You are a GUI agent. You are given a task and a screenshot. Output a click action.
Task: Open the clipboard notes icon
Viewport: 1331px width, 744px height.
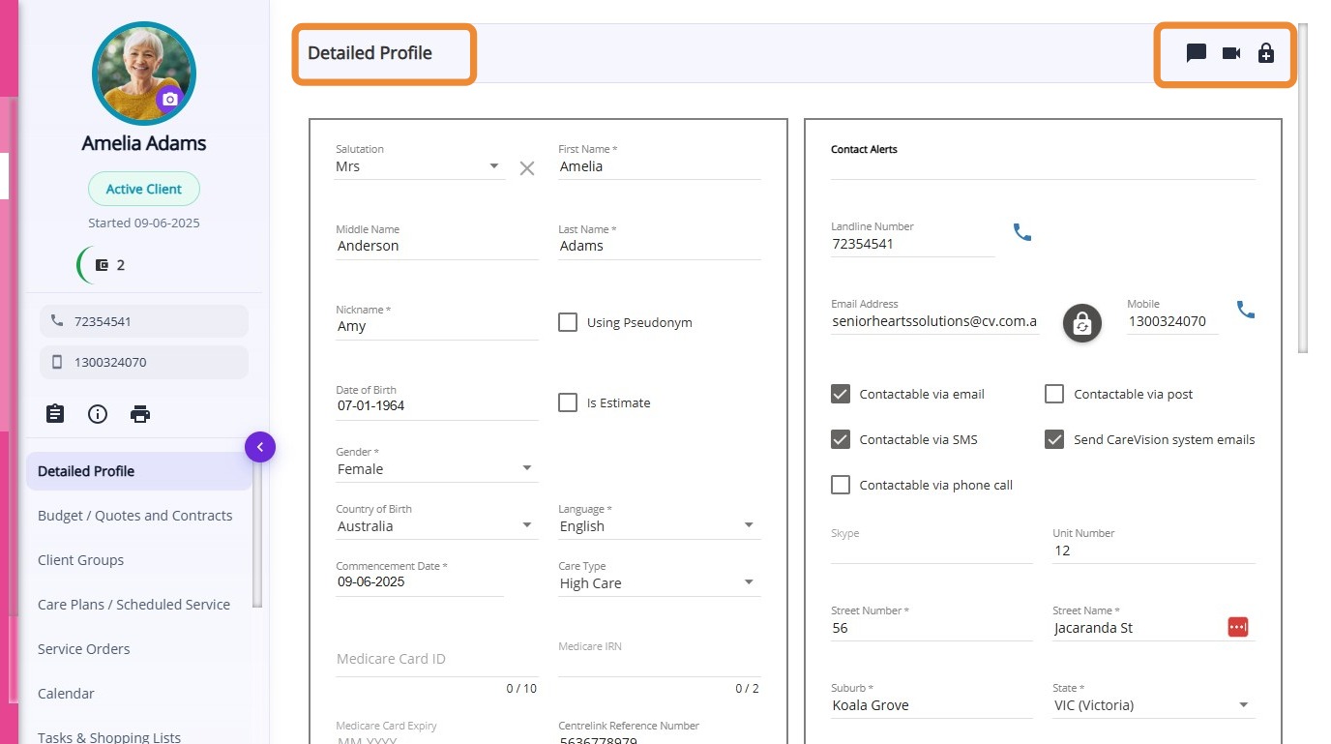point(55,414)
